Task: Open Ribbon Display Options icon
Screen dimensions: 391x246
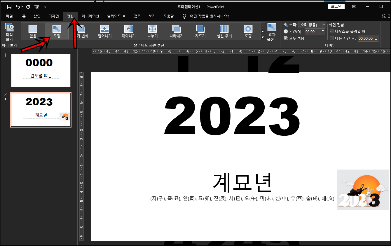Action: 354,6
